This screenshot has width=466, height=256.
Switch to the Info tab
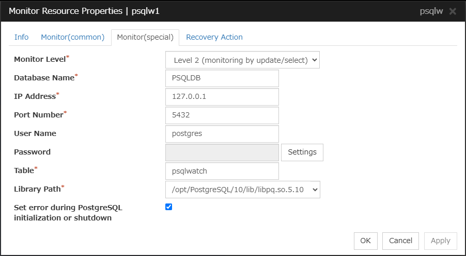[21, 37]
